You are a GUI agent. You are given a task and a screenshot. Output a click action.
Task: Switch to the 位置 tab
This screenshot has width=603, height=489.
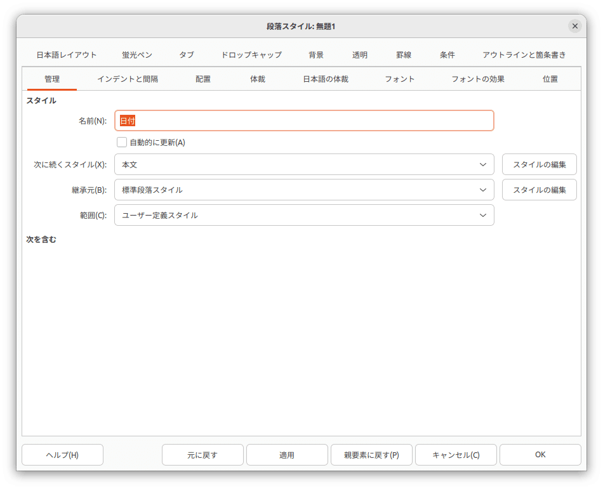tap(550, 79)
